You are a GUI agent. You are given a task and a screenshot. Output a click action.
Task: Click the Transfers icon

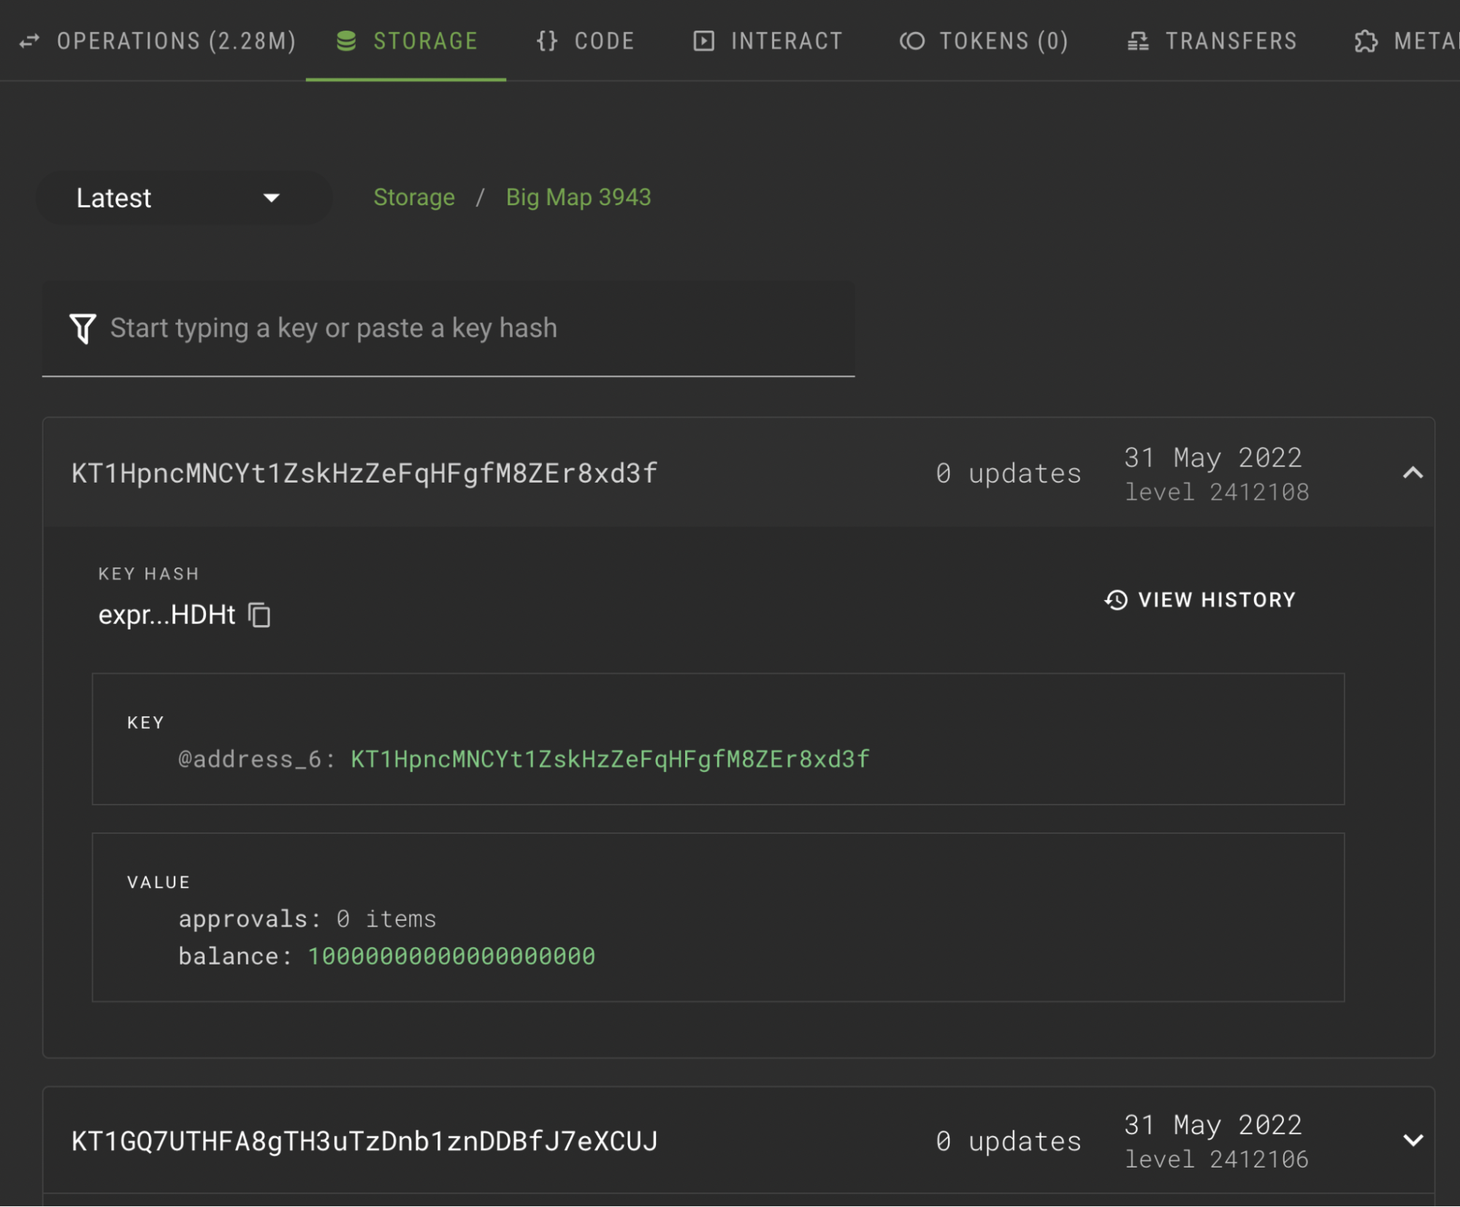pyautogui.click(x=1138, y=41)
